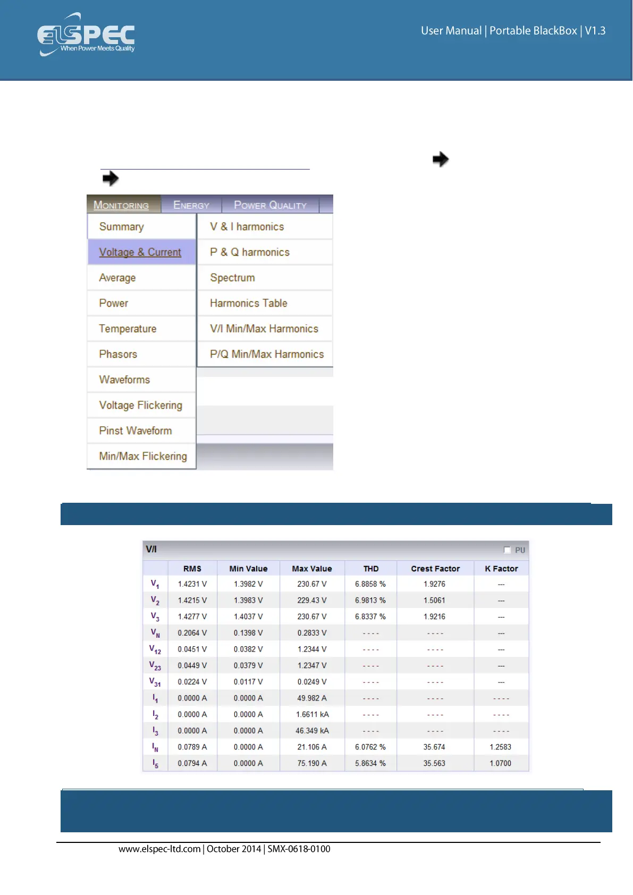The height and width of the screenshot is (895, 633).
Task: Click Min value 1.3983 V
Action: click(x=248, y=601)
